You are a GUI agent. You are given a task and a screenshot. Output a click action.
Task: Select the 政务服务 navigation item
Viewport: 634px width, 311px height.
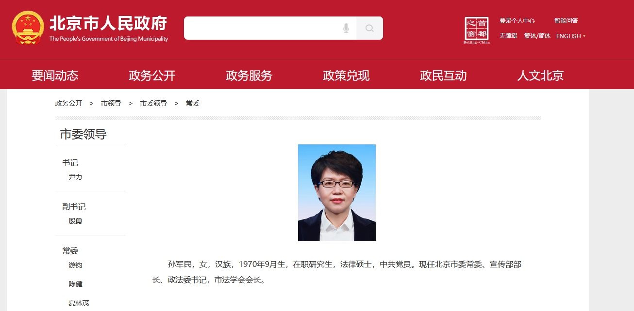249,76
